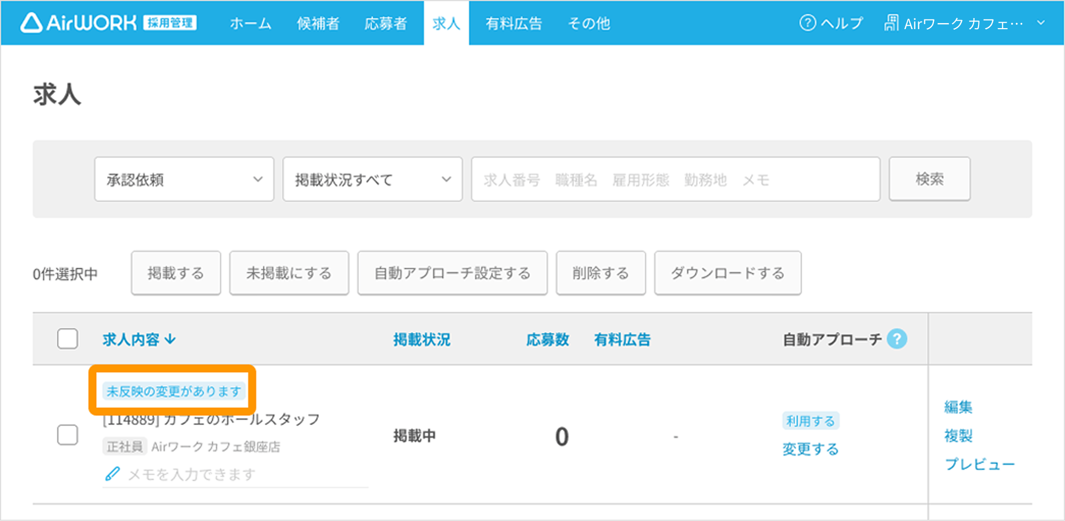
Task: Click 自動アプローチ設定する button
Action: click(x=452, y=273)
